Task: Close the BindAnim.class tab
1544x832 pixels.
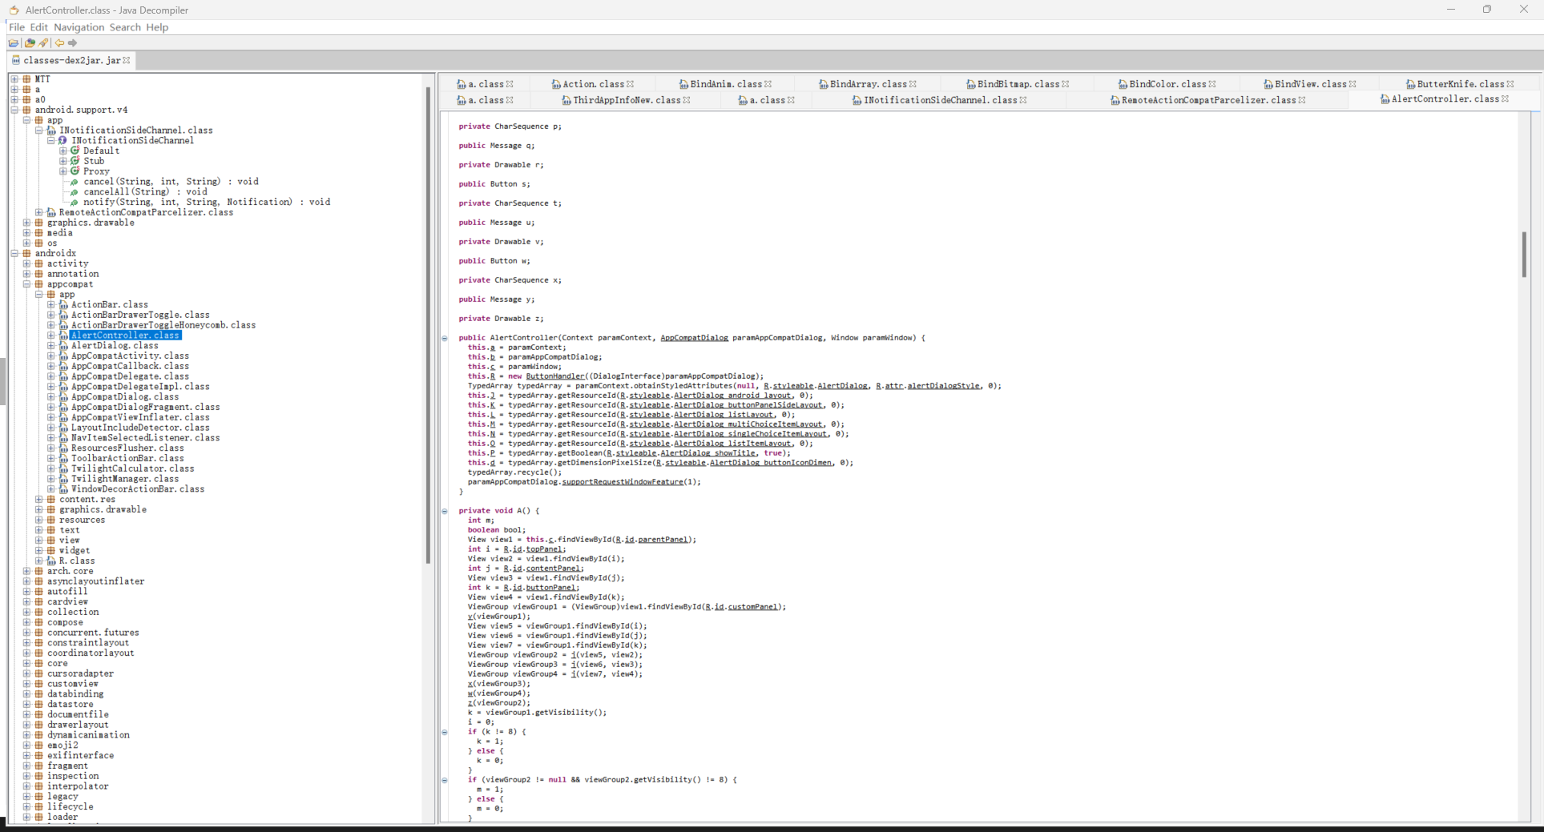Action: (x=768, y=84)
